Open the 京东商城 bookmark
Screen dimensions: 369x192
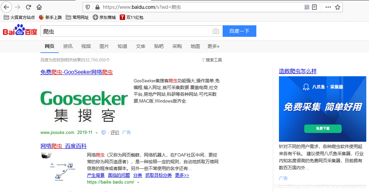click(104, 17)
